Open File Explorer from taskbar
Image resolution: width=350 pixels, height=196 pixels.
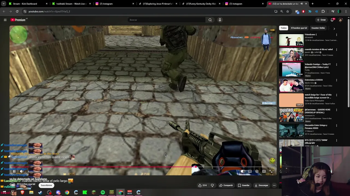31,192
